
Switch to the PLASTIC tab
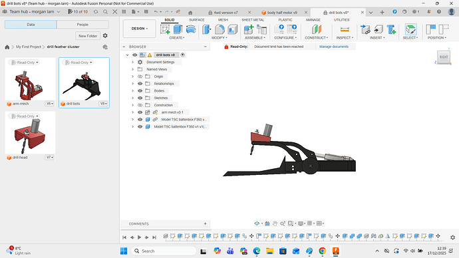(x=285, y=20)
